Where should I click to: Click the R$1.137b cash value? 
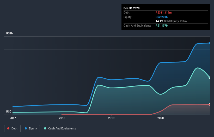tap(162, 26)
